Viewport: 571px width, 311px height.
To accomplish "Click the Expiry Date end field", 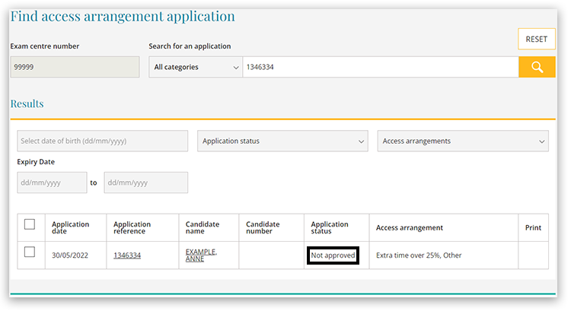I will click(145, 182).
